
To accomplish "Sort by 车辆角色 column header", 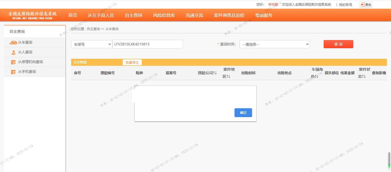I will coord(317,73).
